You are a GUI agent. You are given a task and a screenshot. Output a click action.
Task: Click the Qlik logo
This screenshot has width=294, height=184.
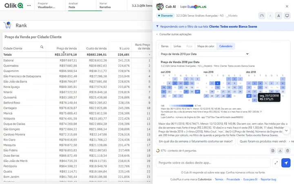(x=14, y=5)
